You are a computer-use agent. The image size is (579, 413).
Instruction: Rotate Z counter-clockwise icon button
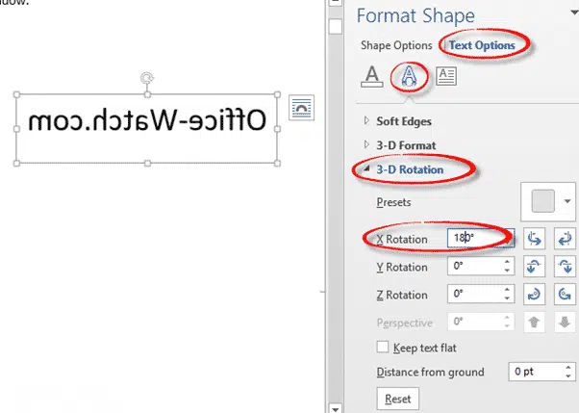(x=565, y=295)
